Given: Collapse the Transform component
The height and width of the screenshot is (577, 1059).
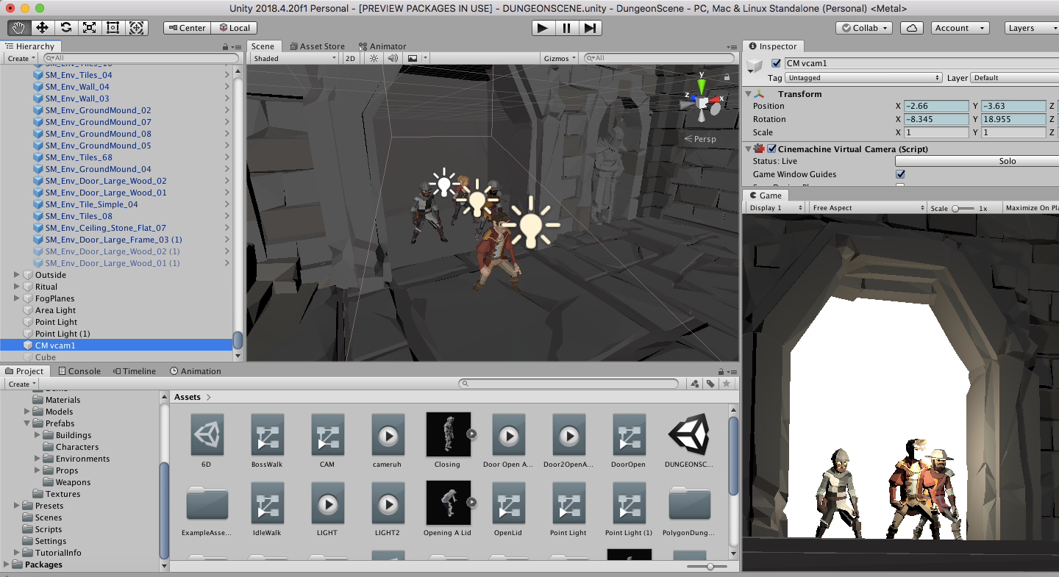Looking at the screenshot, I should click(x=749, y=94).
